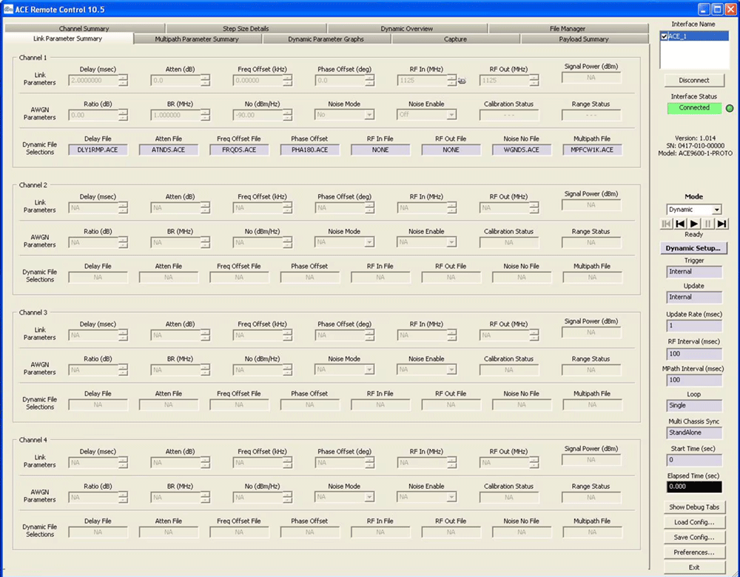
Task: Click the step-back playback icon
Action: pos(680,223)
